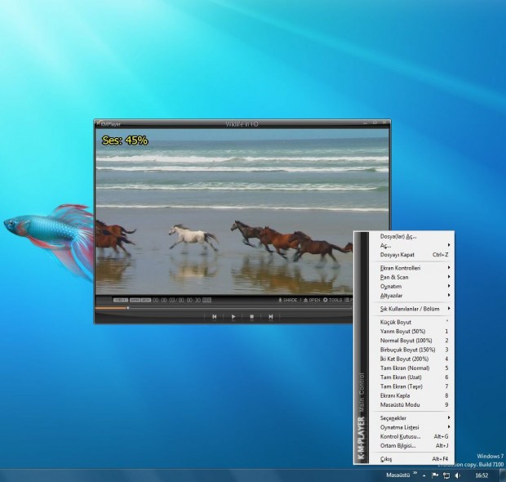
Task: Expand the Masaüstü toolbar chevron (»)
Action: tap(415, 473)
